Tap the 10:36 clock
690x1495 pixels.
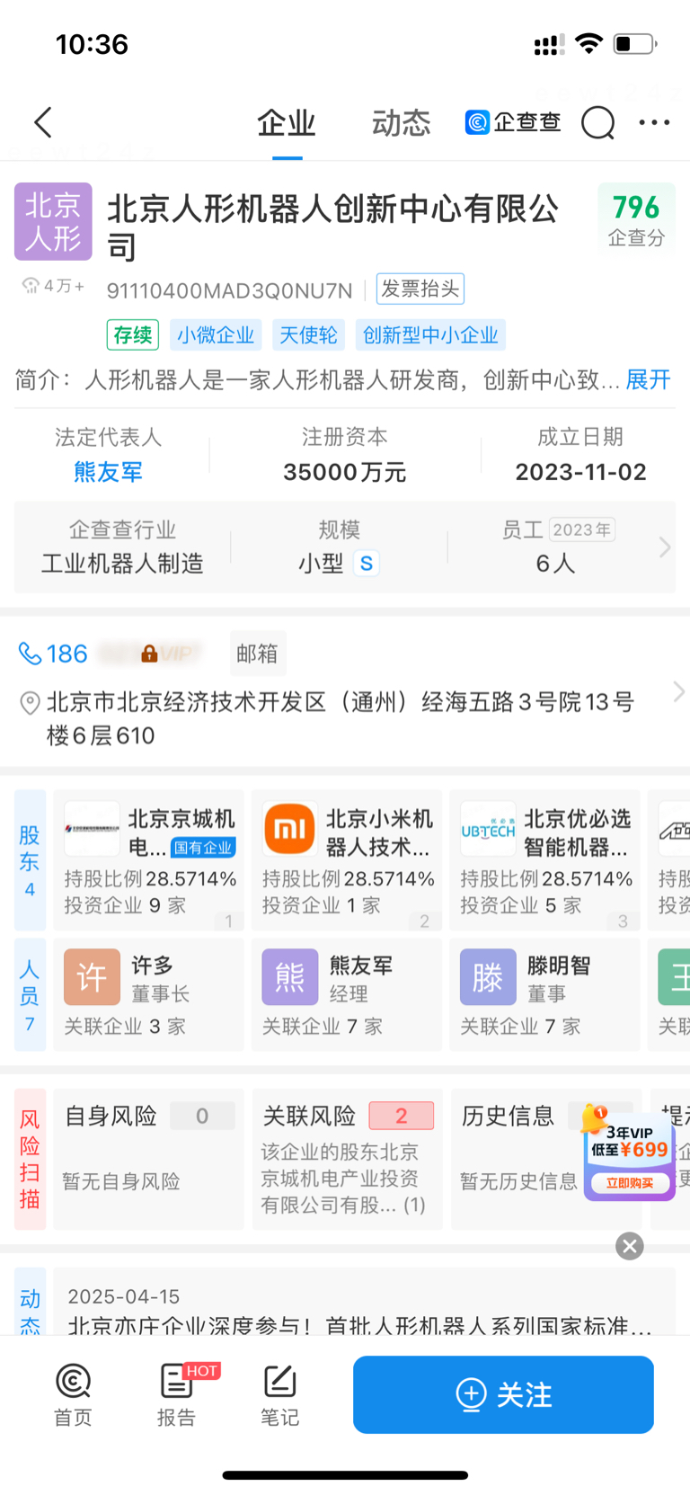point(92,43)
